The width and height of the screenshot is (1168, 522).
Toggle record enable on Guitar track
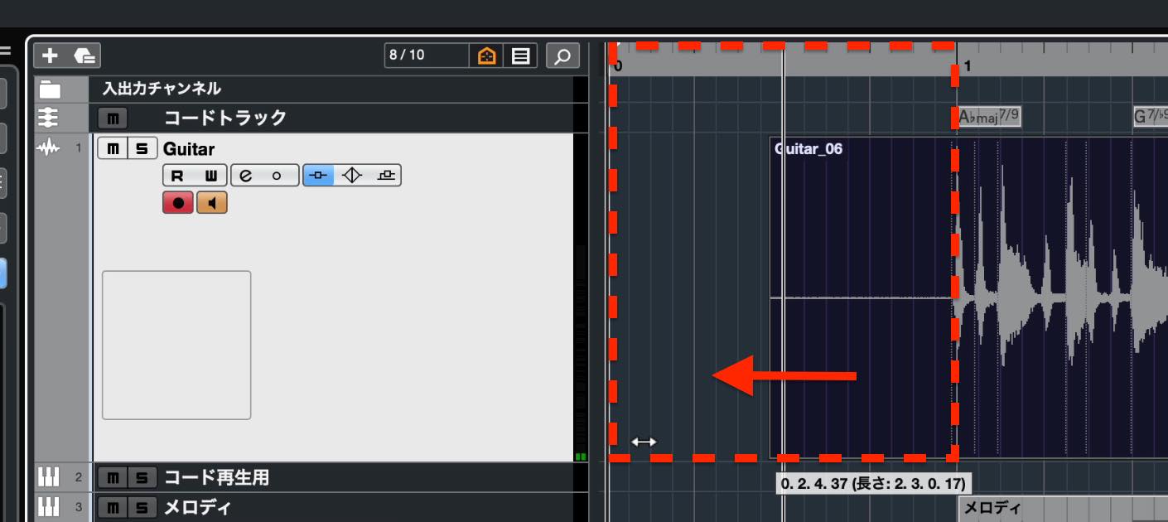pos(178,203)
